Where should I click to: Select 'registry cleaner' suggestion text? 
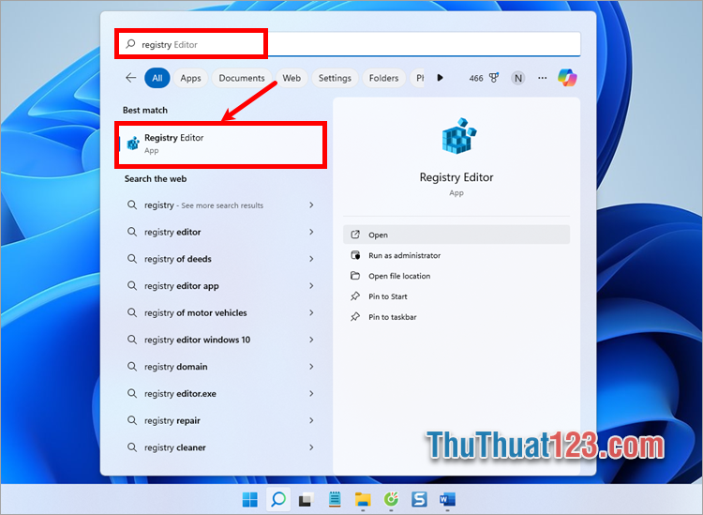pyautogui.click(x=175, y=447)
